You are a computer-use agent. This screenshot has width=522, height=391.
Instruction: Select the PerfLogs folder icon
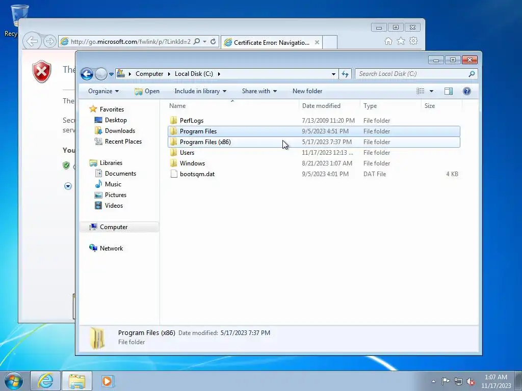tap(173, 120)
